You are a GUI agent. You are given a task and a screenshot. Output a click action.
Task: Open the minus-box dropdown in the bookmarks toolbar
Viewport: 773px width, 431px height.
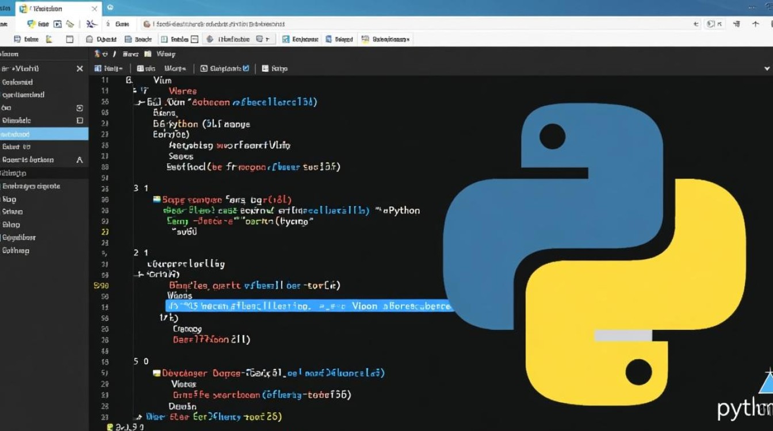(194, 39)
